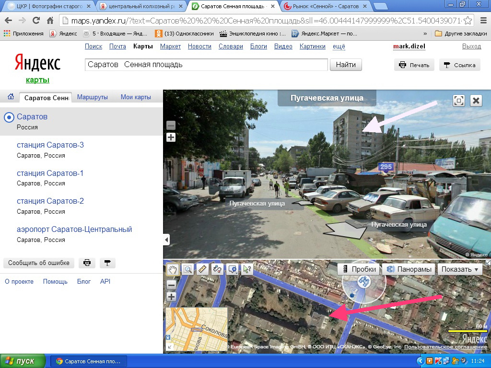Click the Ссылка button
The height and width of the screenshot is (368, 491).
[x=459, y=65]
